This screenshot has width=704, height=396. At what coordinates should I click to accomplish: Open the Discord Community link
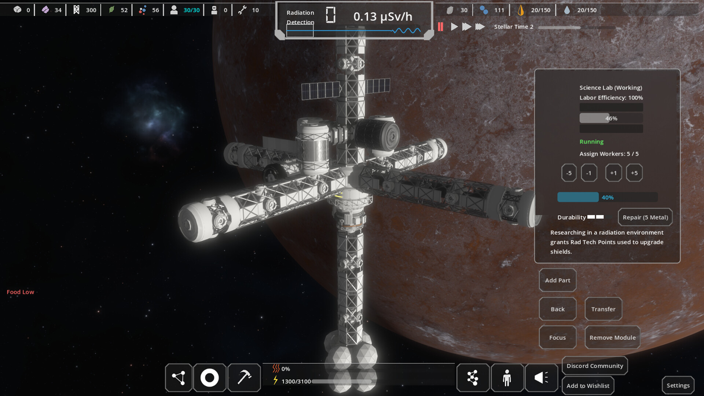595,366
